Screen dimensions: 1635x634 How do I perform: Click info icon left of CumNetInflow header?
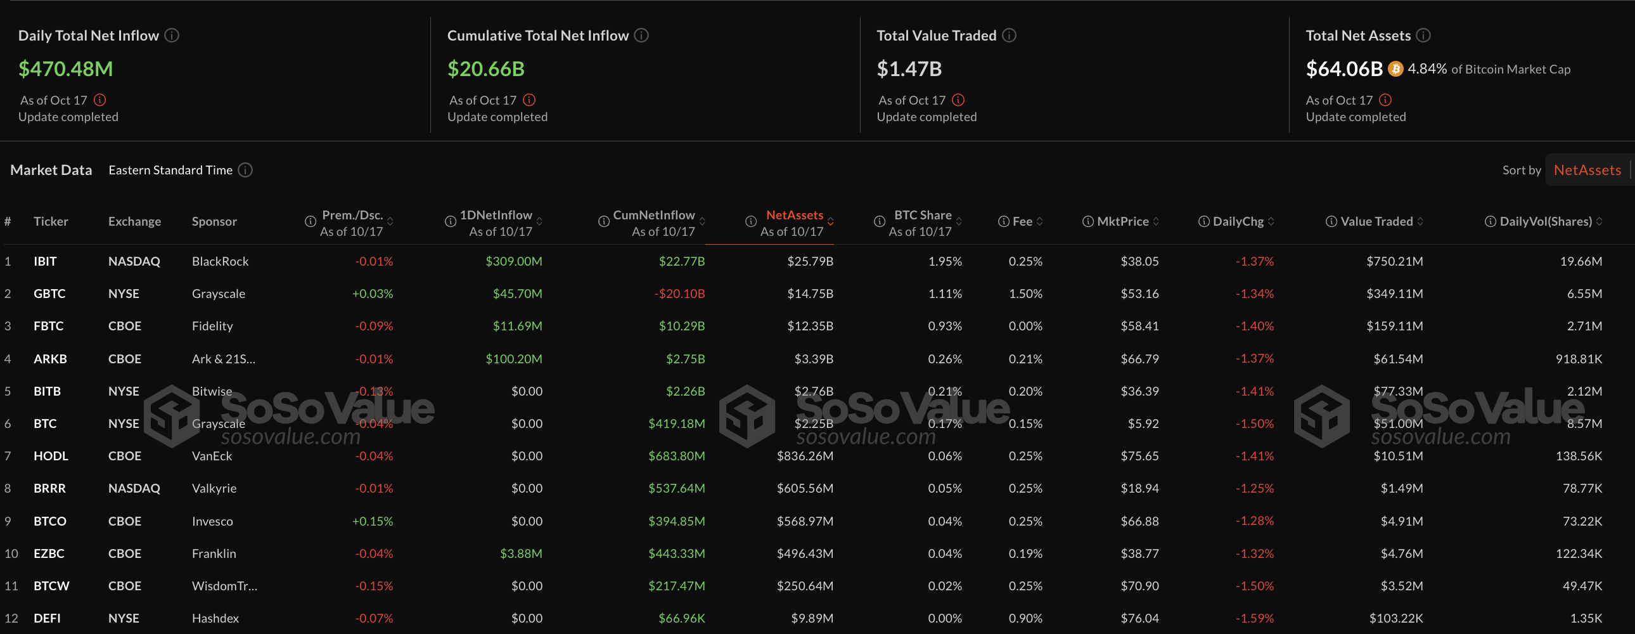pyautogui.click(x=604, y=221)
